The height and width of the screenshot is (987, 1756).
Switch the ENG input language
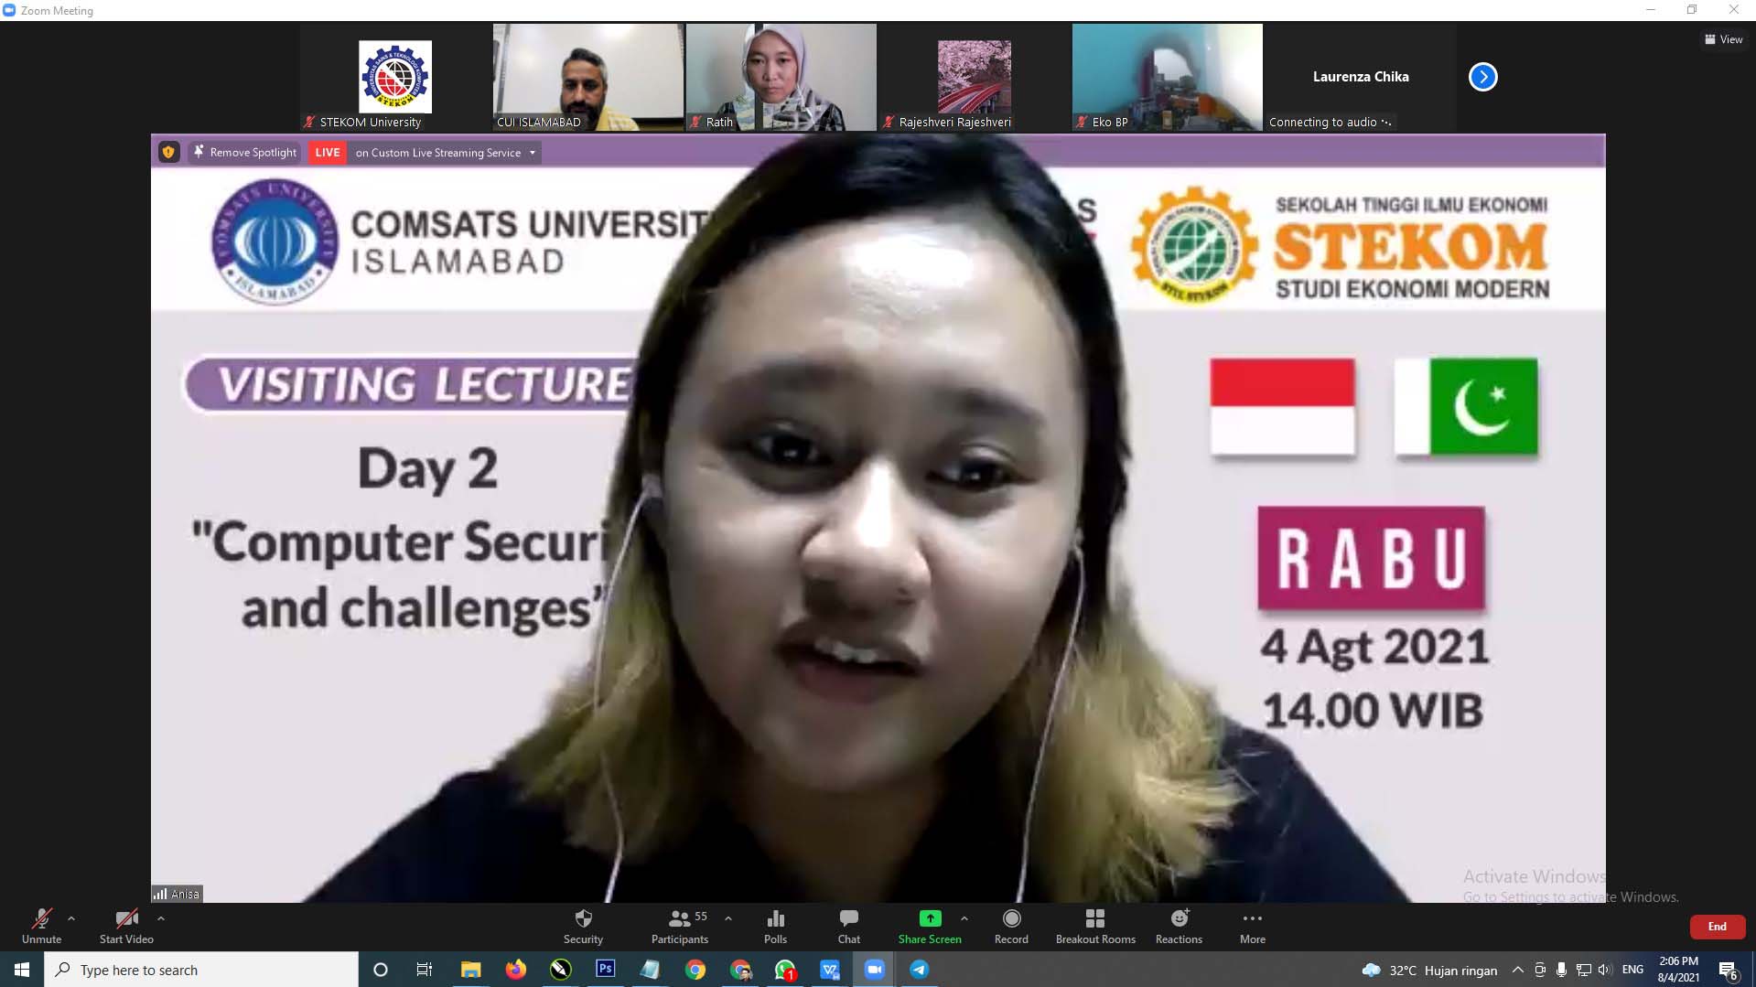(1632, 970)
